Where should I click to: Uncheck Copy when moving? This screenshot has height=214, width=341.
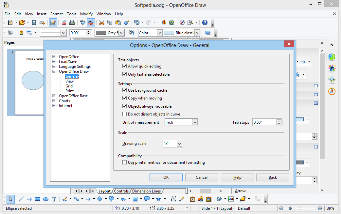click(125, 98)
